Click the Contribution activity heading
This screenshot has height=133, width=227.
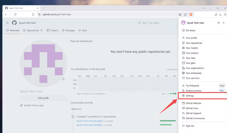point(81,103)
